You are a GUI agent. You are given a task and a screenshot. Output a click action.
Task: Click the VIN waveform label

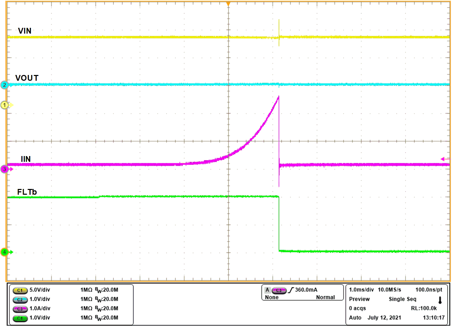pyautogui.click(x=25, y=31)
